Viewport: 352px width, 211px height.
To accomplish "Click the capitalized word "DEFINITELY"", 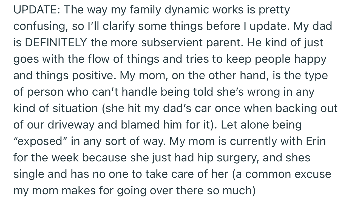I will pyautogui.click(x=56, y=43).
